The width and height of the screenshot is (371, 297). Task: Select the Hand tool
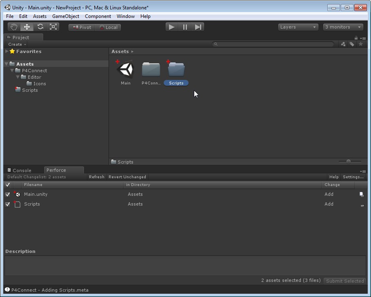point(14,27)
